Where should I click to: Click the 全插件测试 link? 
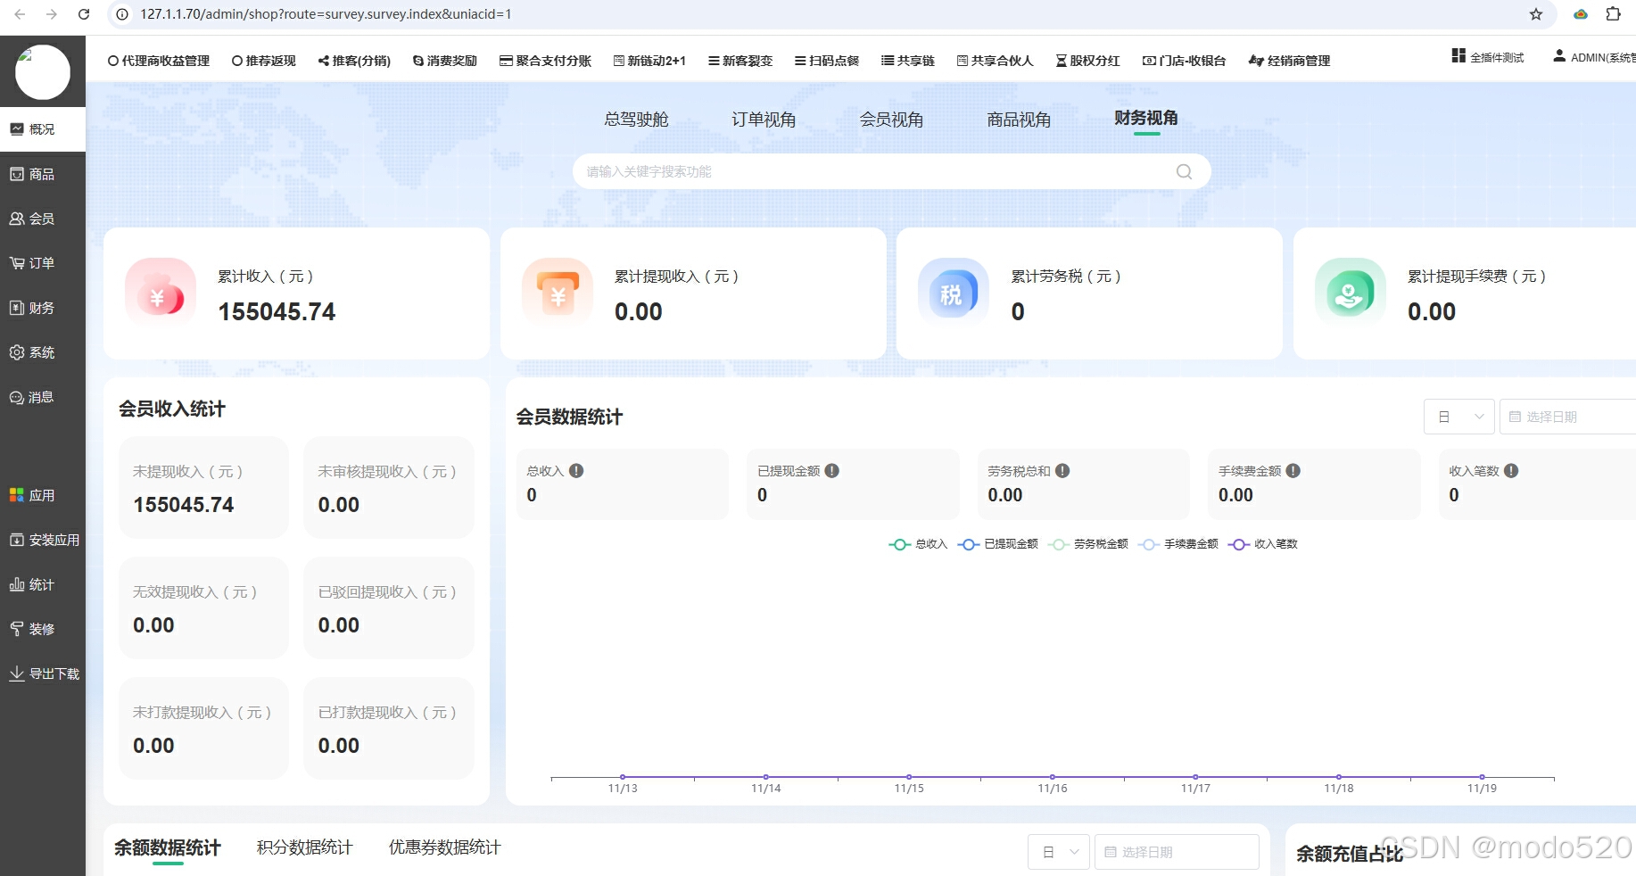coord(1488,57)
